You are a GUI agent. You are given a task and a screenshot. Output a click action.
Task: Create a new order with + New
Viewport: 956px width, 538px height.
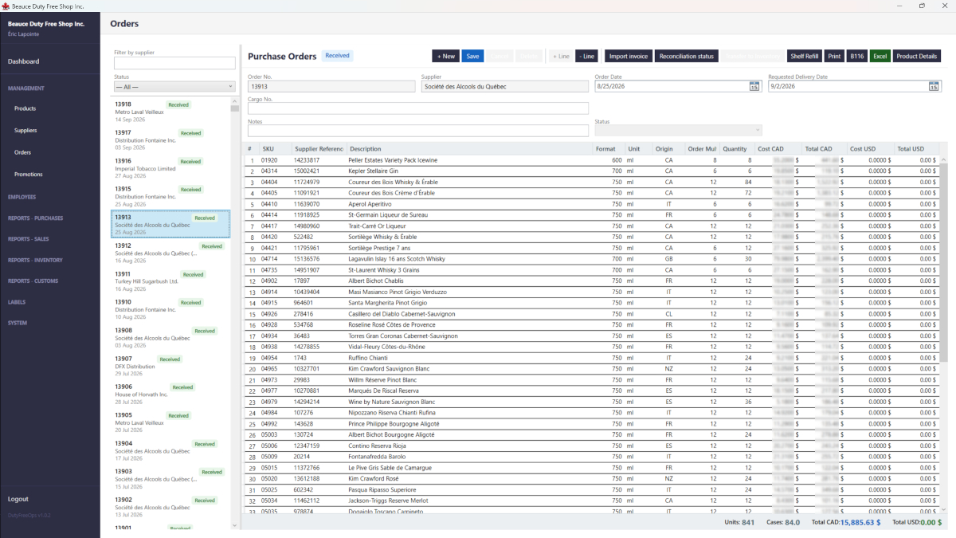pos(445,56)
